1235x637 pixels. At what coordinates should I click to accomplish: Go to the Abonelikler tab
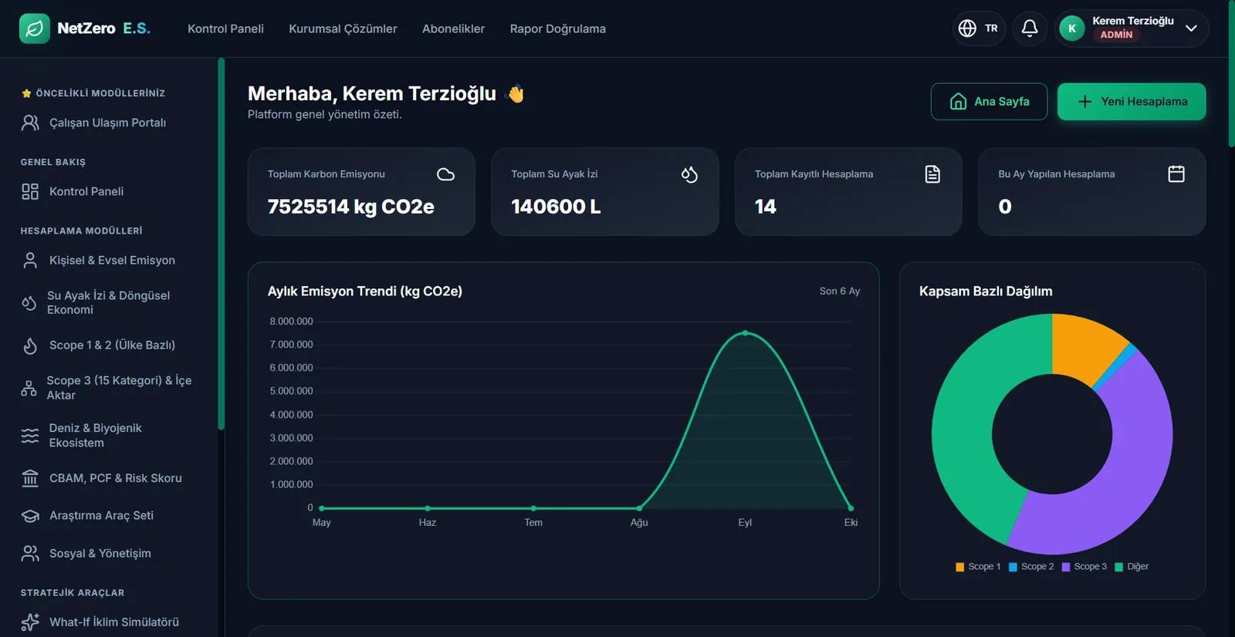click(453, 29)
